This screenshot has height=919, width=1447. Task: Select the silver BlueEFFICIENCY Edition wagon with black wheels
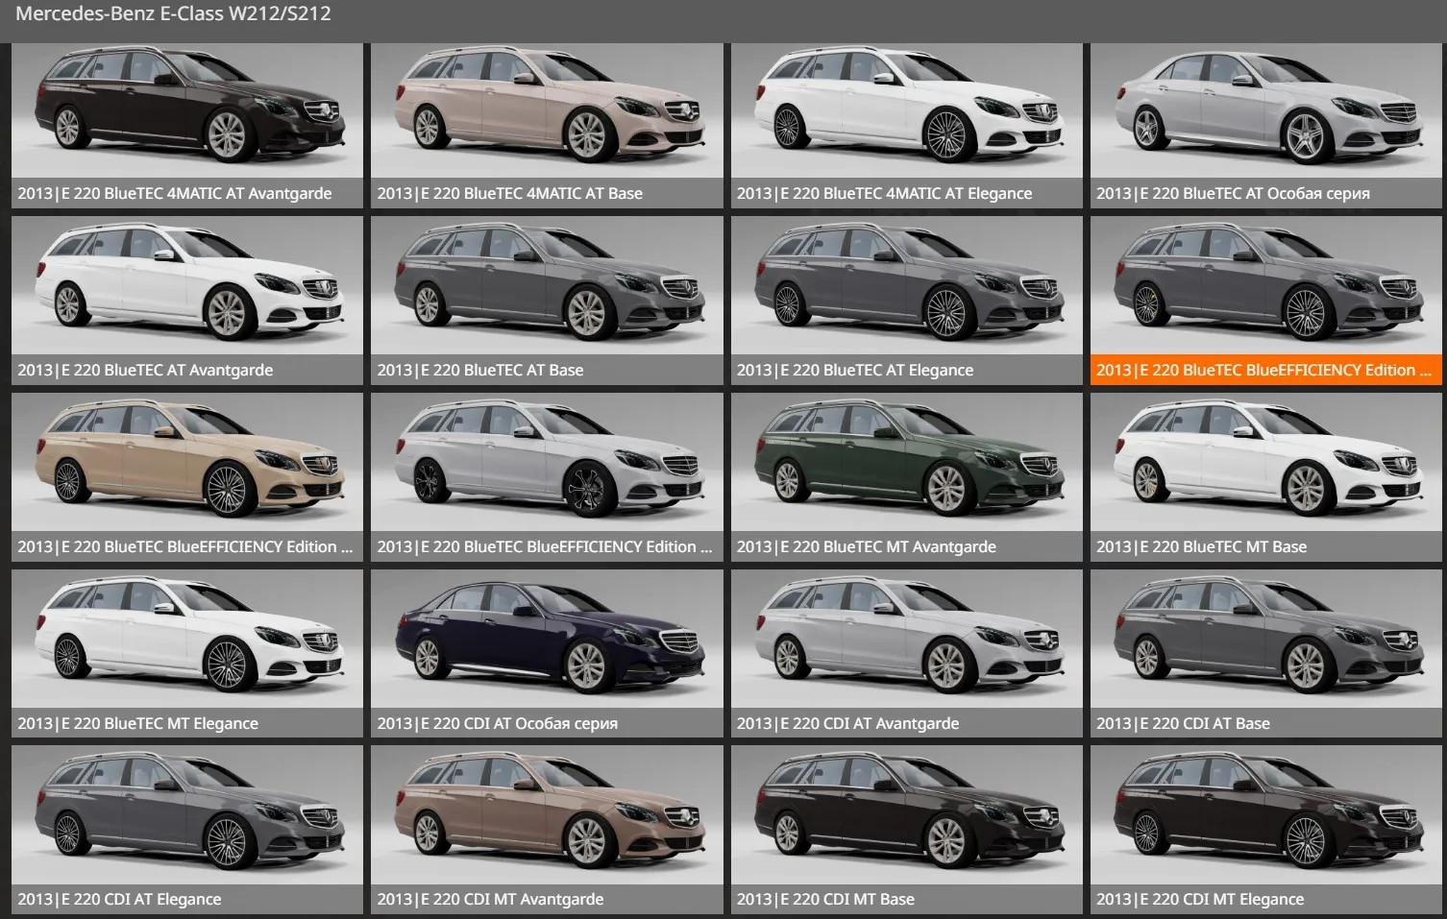(x=547, y=477)
